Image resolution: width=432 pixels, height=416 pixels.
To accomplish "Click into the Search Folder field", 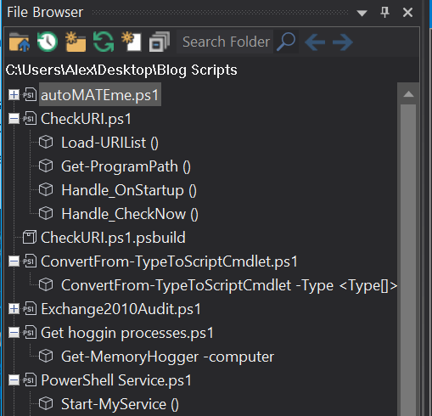I will [225, 42].
